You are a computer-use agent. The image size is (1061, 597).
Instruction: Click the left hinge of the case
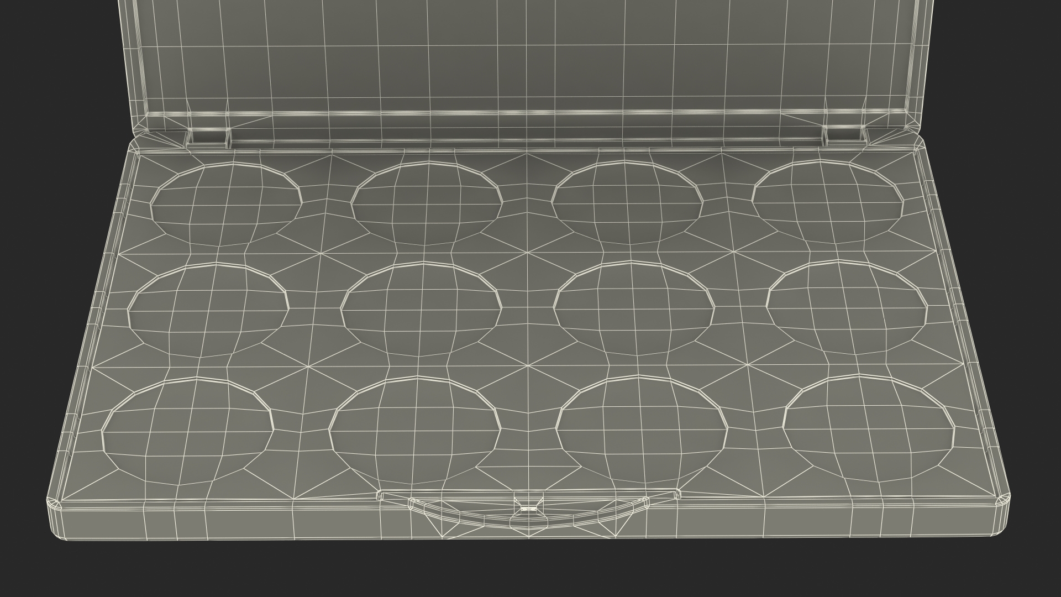point(209,138)
